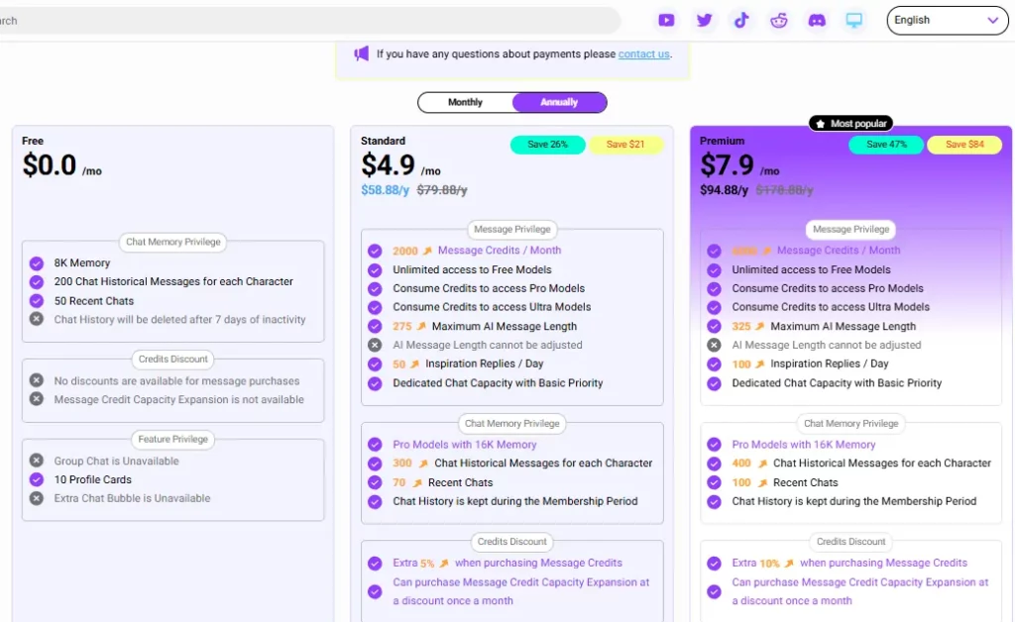
Task: Expand the Credits Discount section in Standard plan
Action: [x=512, y=542]
